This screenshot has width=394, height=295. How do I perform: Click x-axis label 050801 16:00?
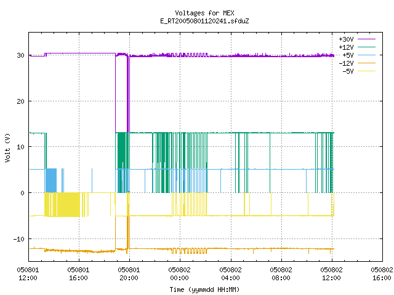(78, 274)
